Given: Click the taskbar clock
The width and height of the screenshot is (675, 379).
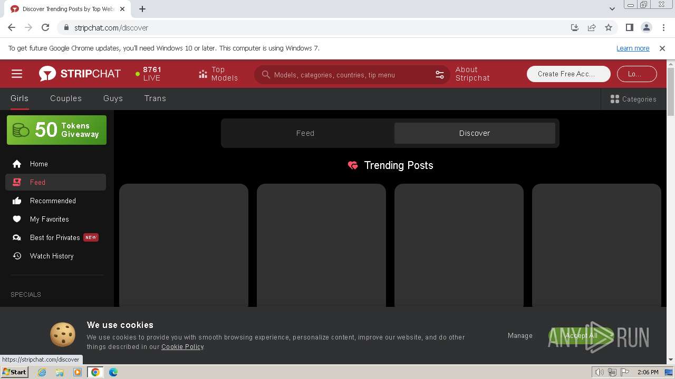Looking at the screenshot, I should (x=648, y=372).
